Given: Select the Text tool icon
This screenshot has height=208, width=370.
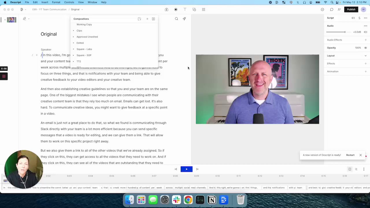Looking at the screenshot, I should (x=185, y=10).
